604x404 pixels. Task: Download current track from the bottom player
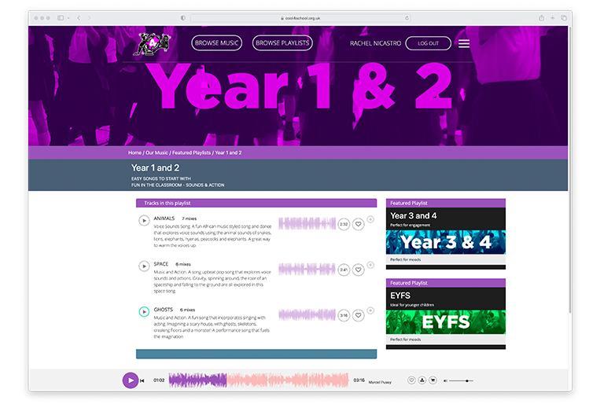click(x=422, y=380)
